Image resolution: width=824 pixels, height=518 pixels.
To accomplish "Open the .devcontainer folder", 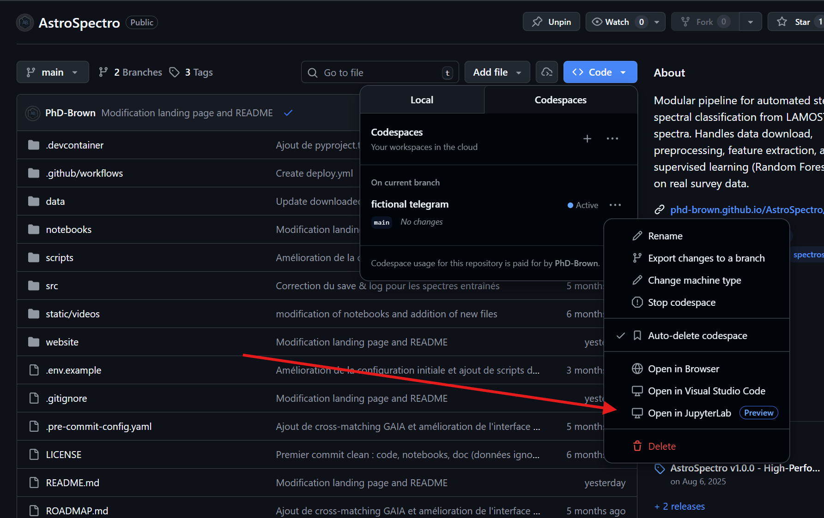I will click(x=75, y=145).
